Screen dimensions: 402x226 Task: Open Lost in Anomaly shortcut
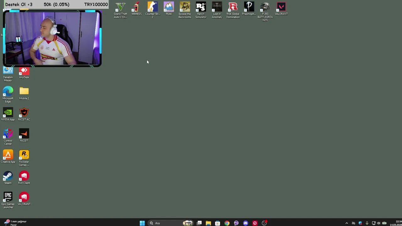(217, 10)
